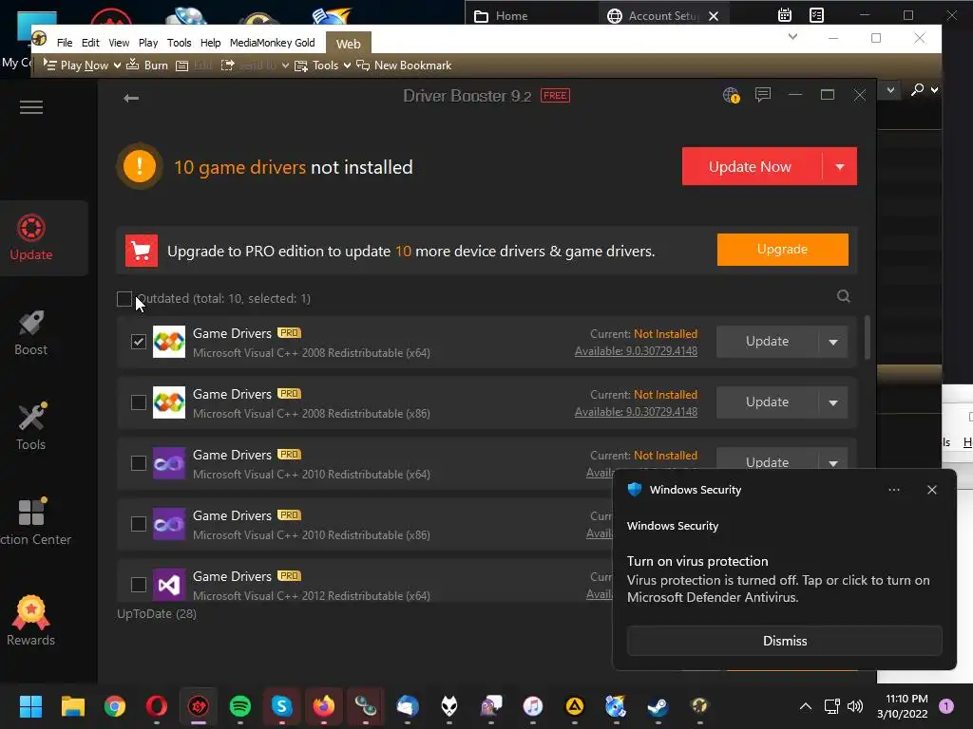Open the feedback chat bubble icon
This screenshot has width=973, height=729.
pos(763,94)
